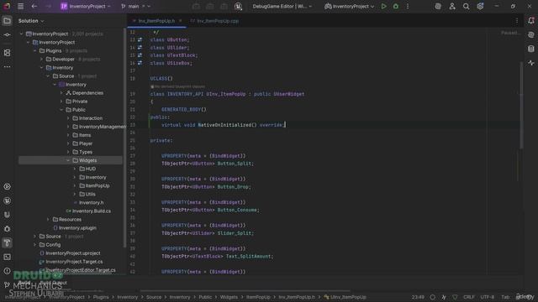
Task: Open the Git branch tool window icon
Action: click(7, 285)
